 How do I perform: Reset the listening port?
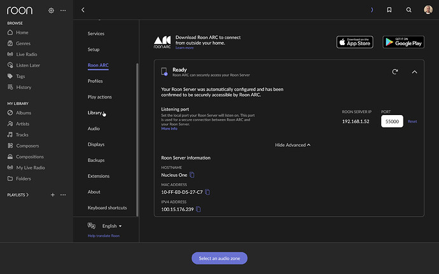coord(412,121)
